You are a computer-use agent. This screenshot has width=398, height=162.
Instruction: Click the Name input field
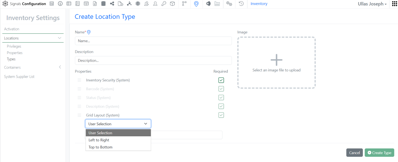153,41
